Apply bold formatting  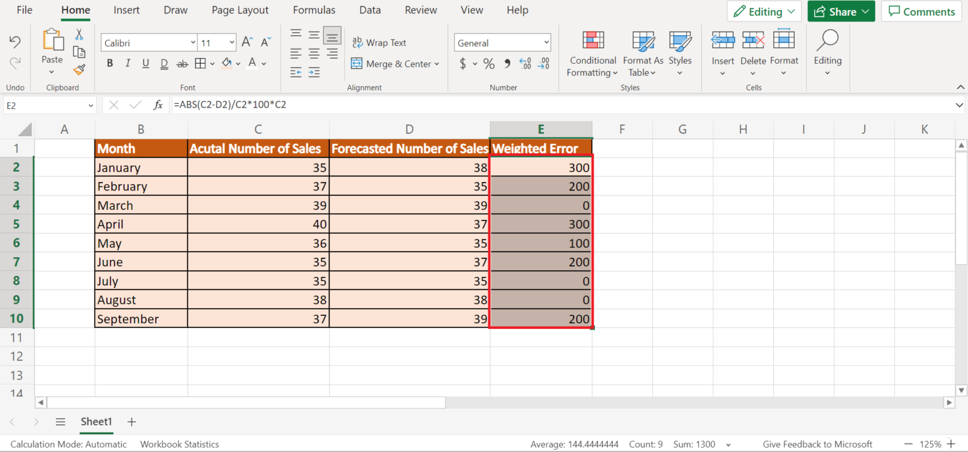[110, 62]
